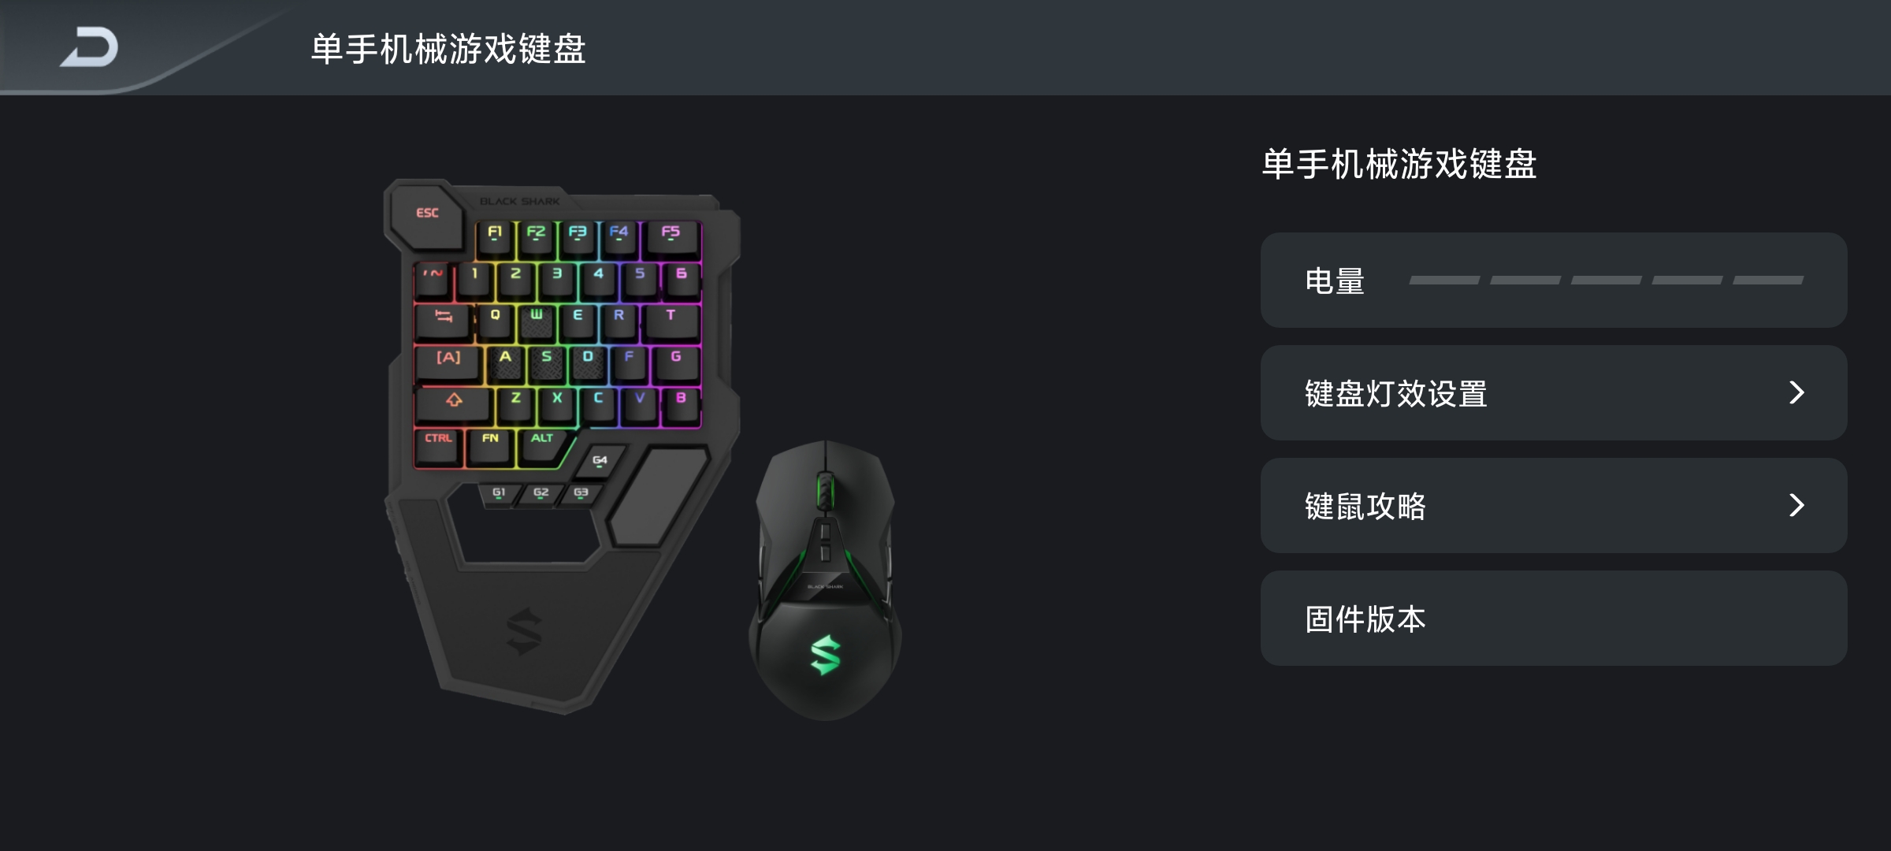The image size is (1891, 851).
Task: Tap the green S logo on mouse
Action: click(x=825, y=655)
